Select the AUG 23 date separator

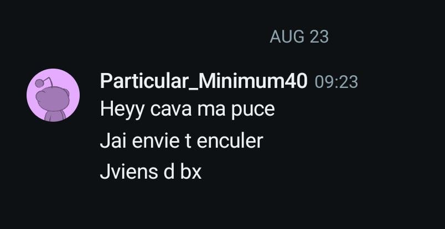click(299, 37)
